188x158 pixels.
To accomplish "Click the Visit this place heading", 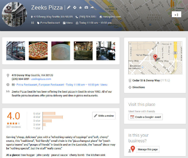I will (x=142, y=104).
